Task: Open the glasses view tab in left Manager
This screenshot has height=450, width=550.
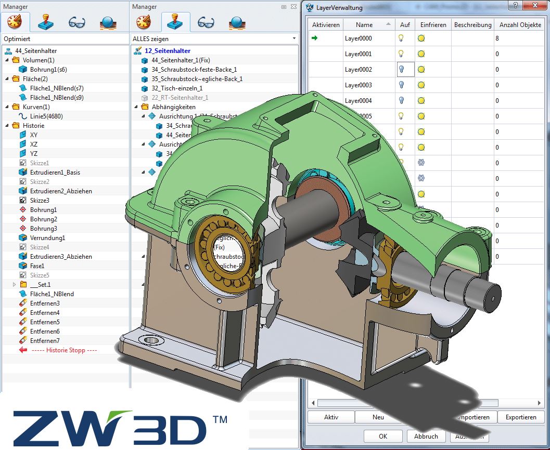Action: pyautogui.click(x=78, y=22)
